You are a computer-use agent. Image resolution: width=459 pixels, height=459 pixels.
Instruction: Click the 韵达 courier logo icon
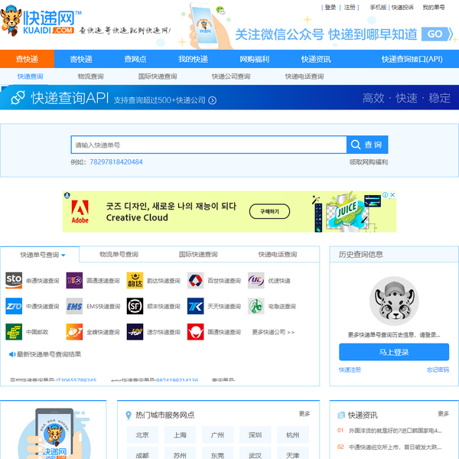coord(135,280)
